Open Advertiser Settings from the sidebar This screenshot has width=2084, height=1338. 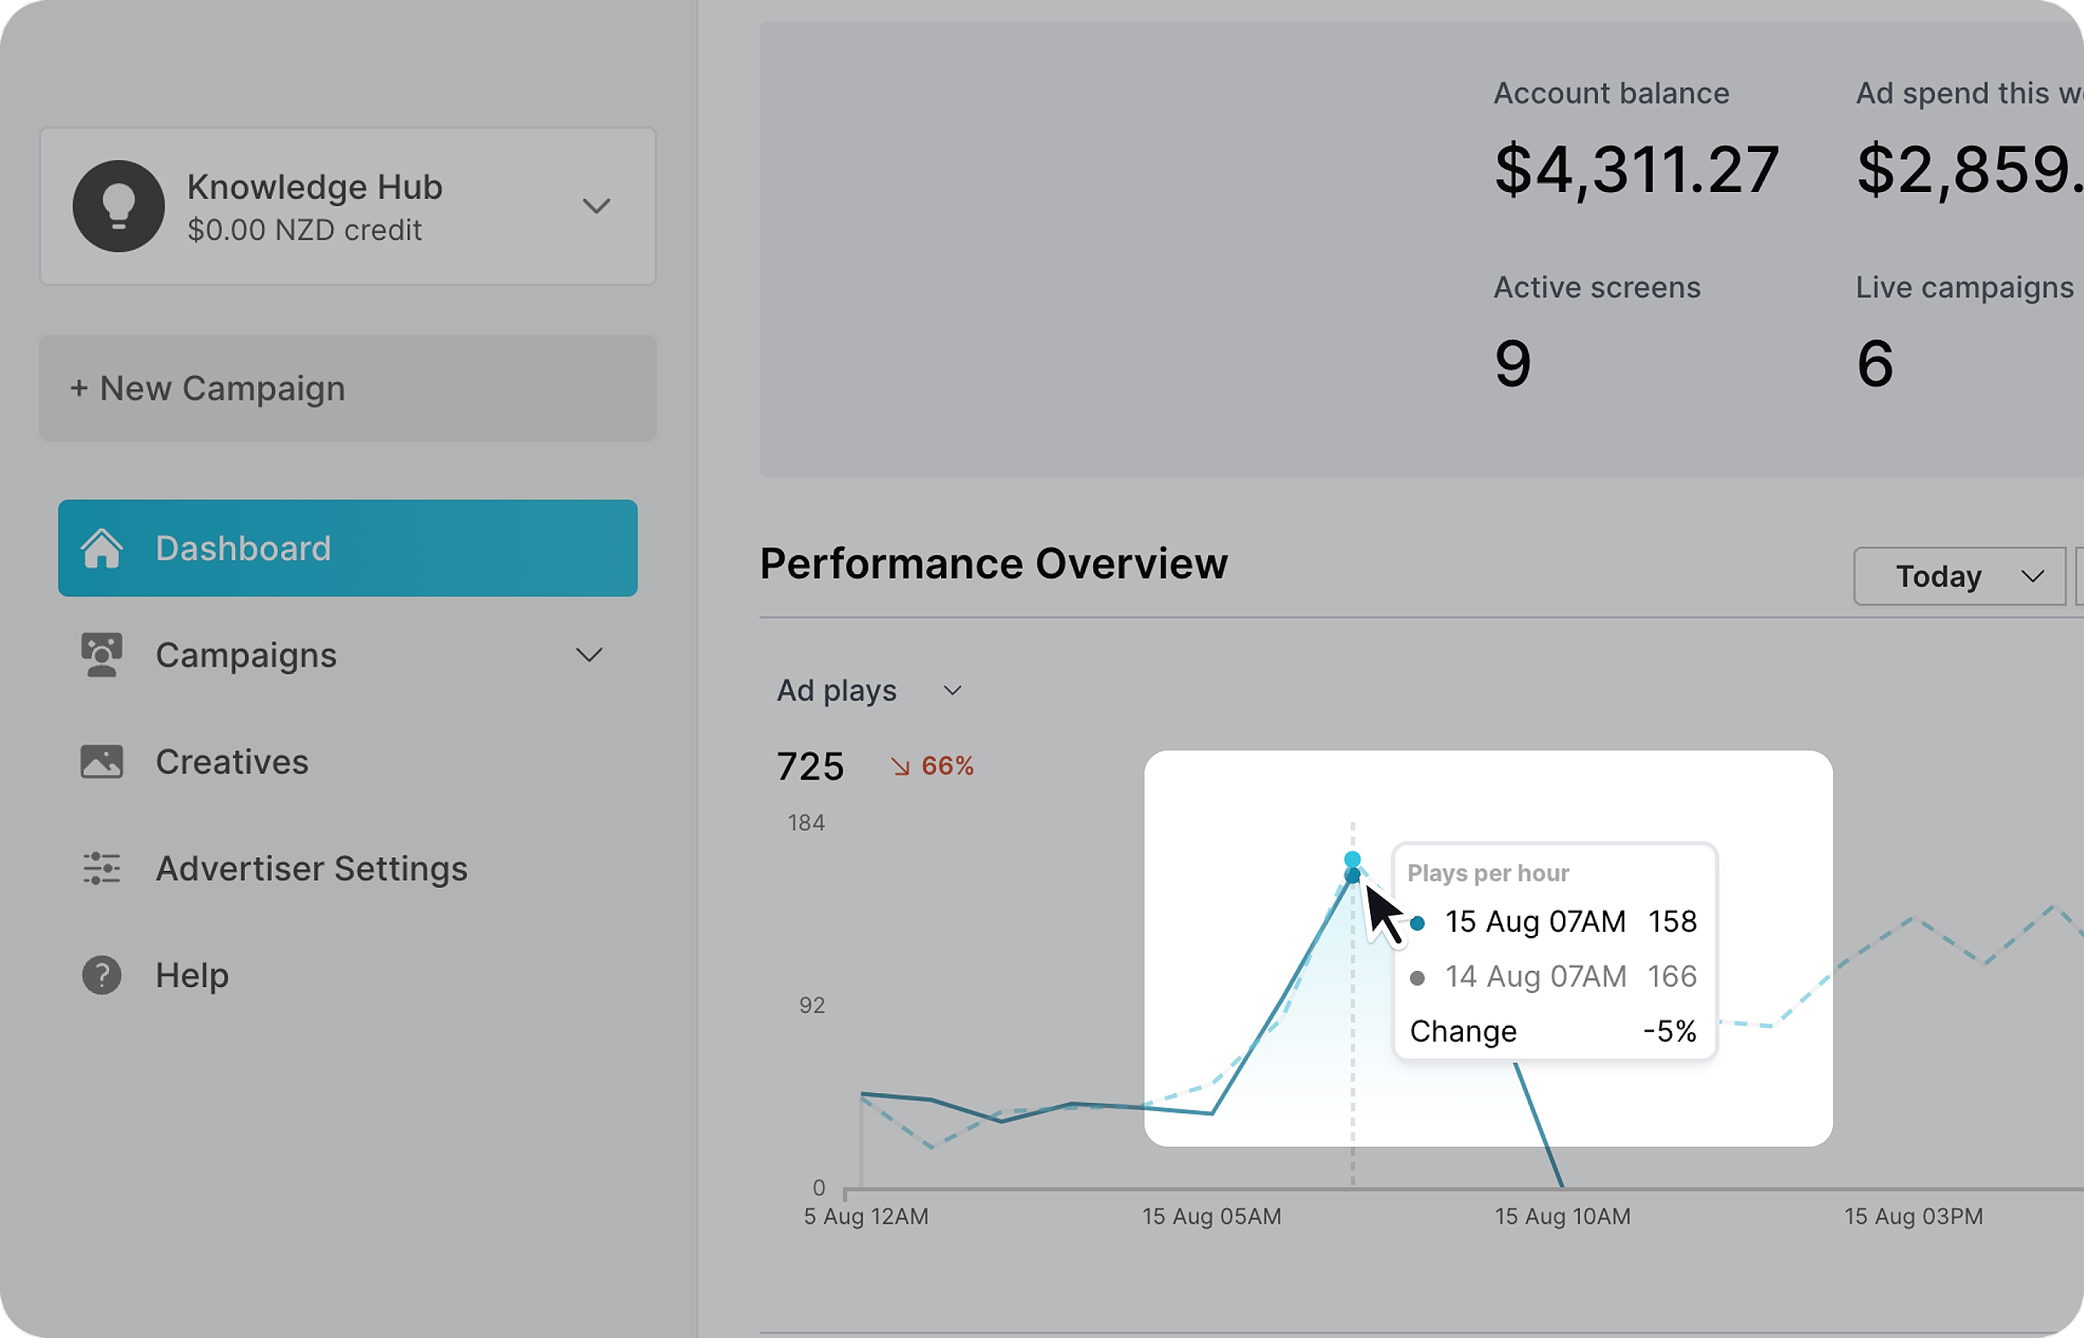click(311, 869)
